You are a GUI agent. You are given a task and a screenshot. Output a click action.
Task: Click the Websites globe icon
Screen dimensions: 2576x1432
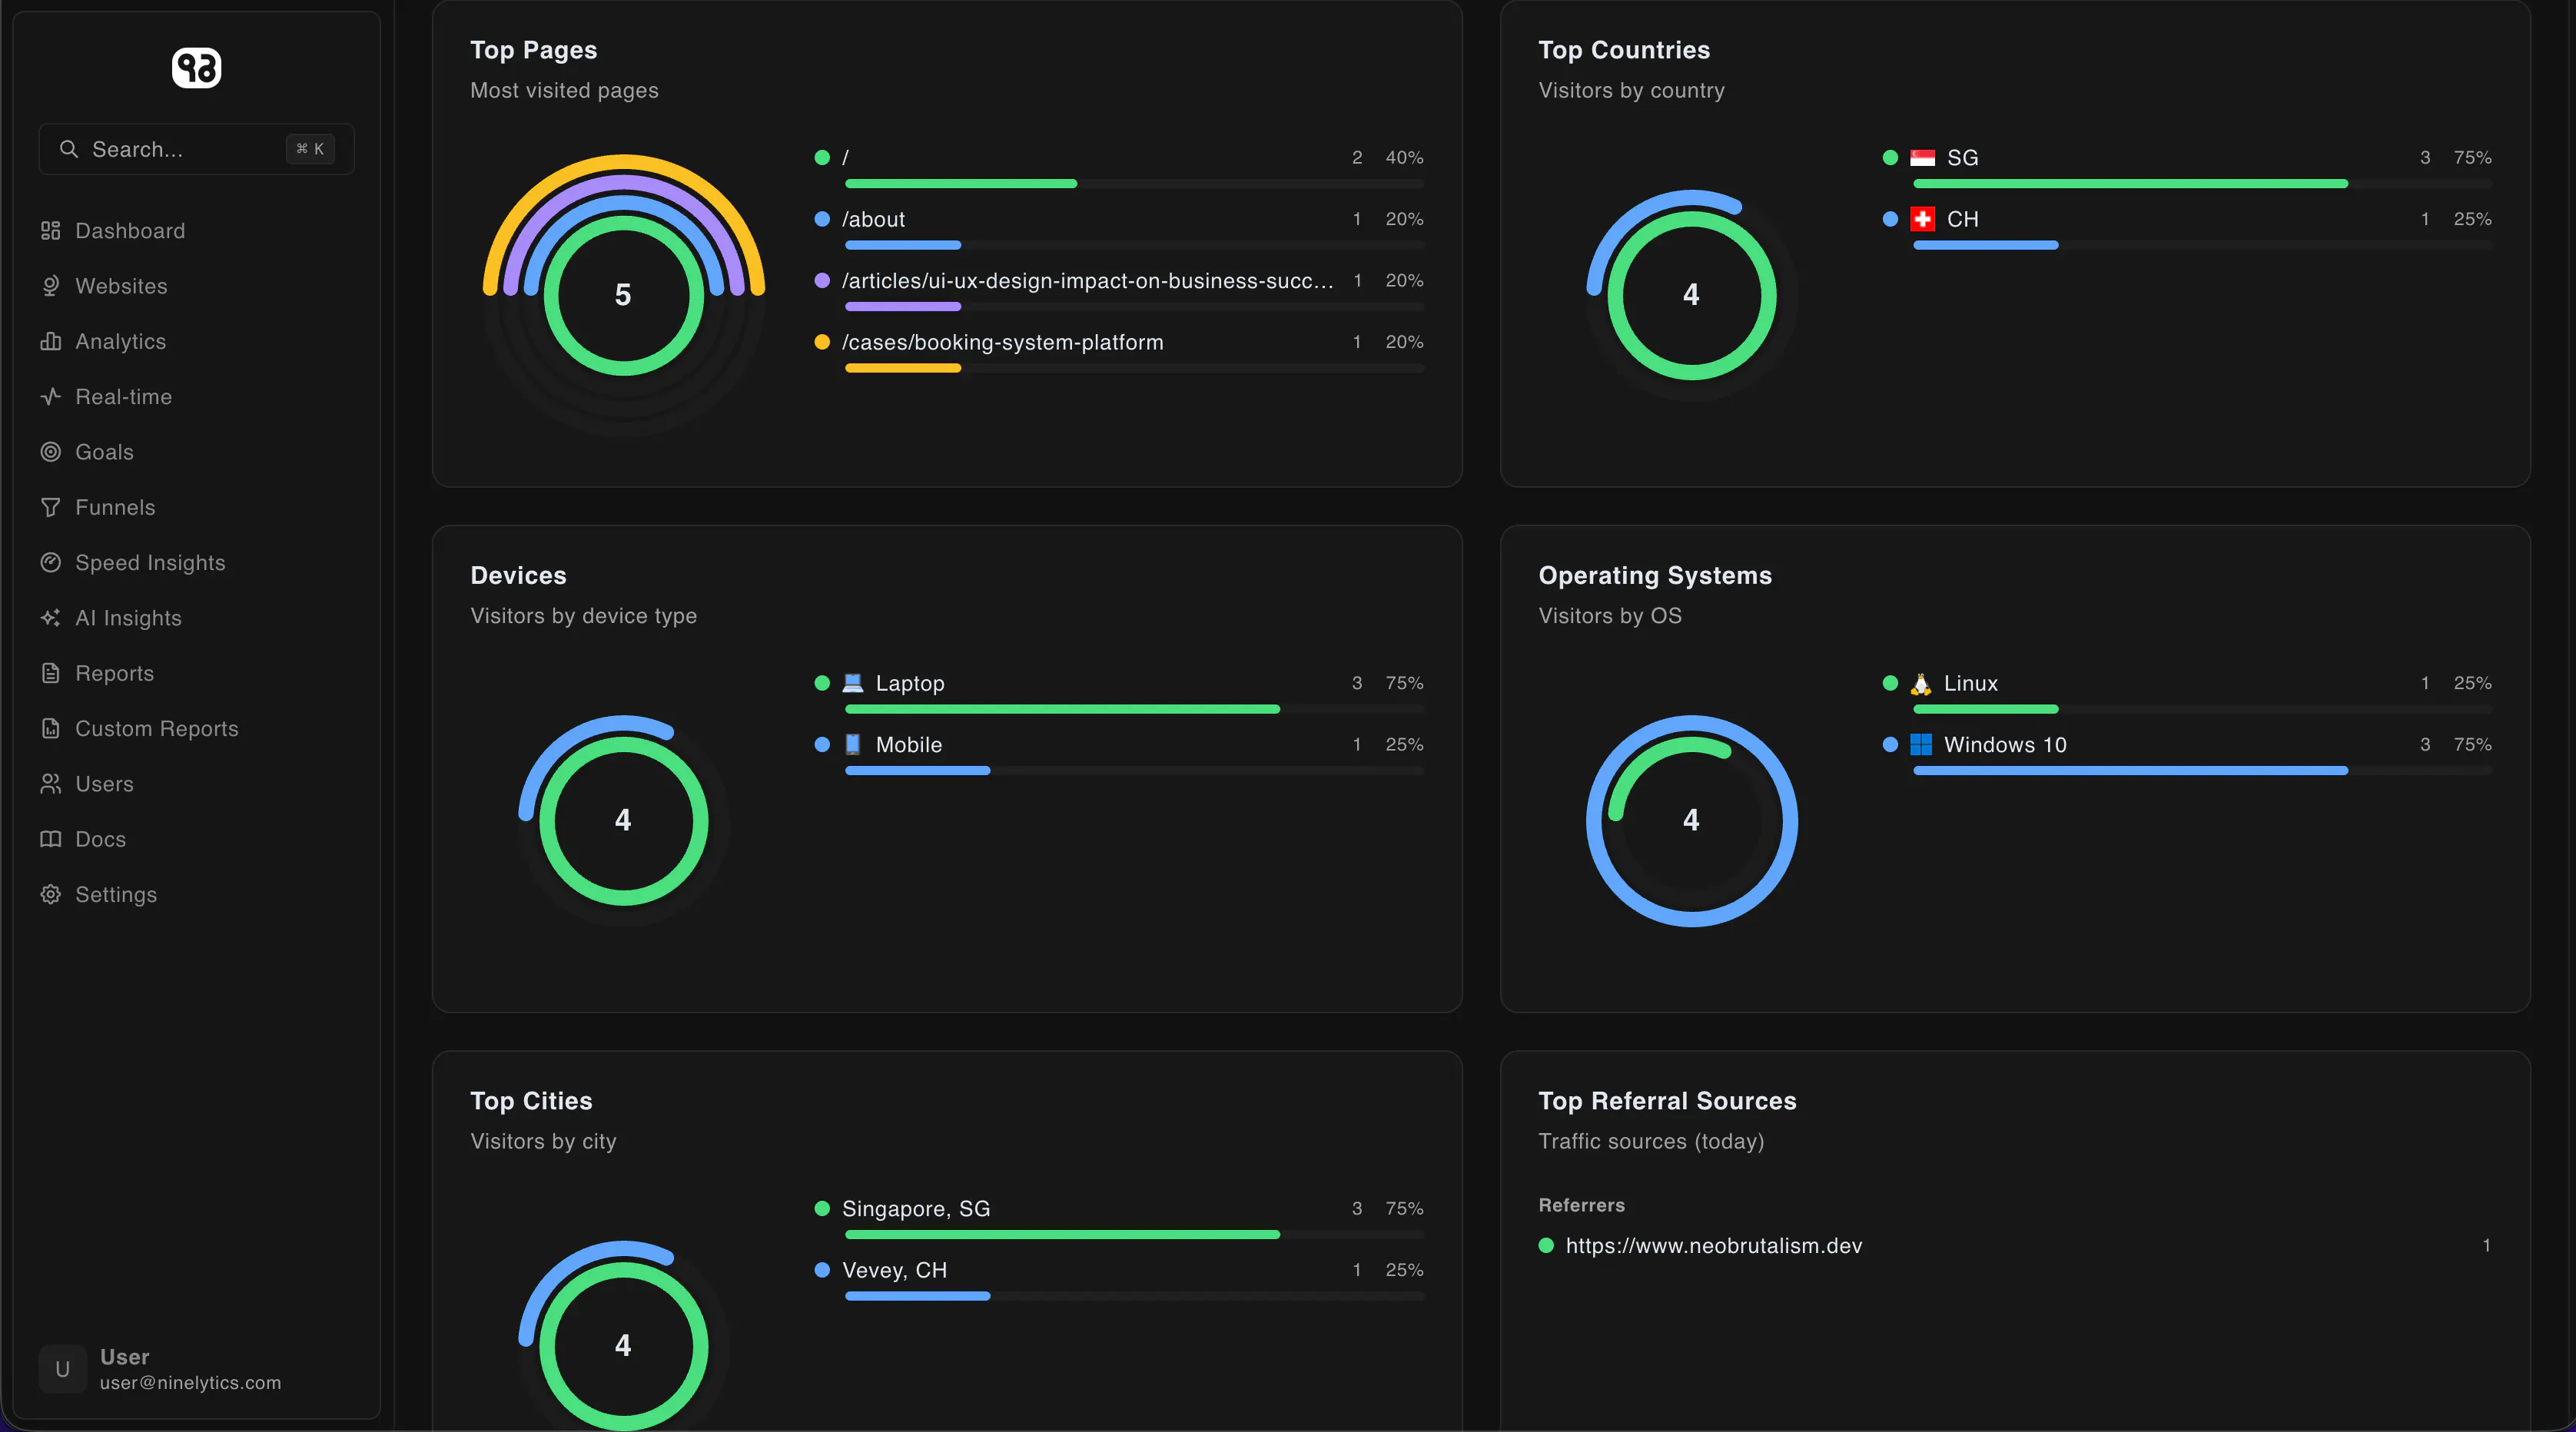(51, 286)
